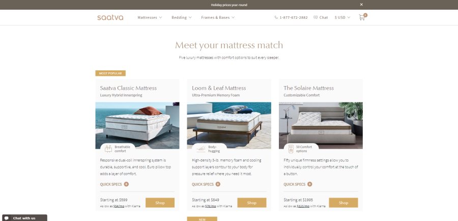The image size is (458, 221).
Task: Click the Body-hugging icon badge
Action: pos(201,149)
